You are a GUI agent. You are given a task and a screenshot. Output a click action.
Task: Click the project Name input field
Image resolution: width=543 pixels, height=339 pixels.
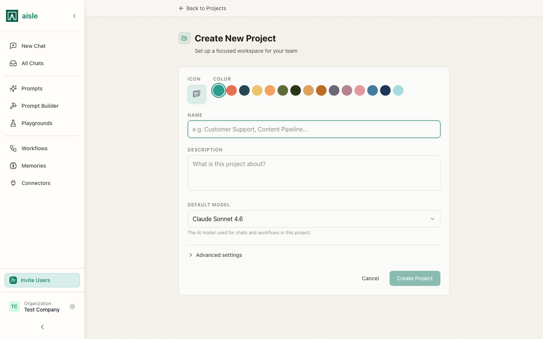click(314, 129)
